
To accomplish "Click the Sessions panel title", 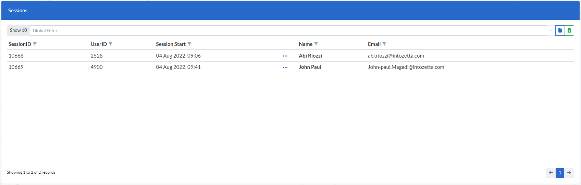I will (18, 11).
